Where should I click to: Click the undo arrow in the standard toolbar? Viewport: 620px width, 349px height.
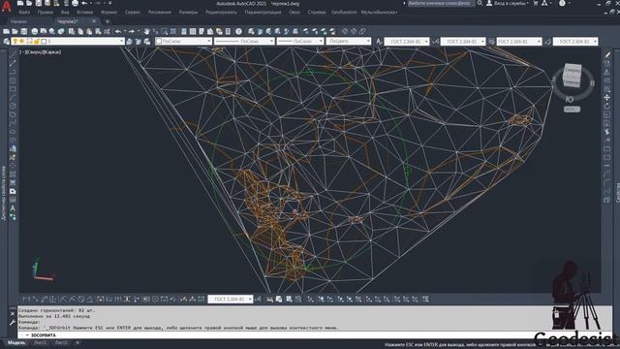(118, 31)
